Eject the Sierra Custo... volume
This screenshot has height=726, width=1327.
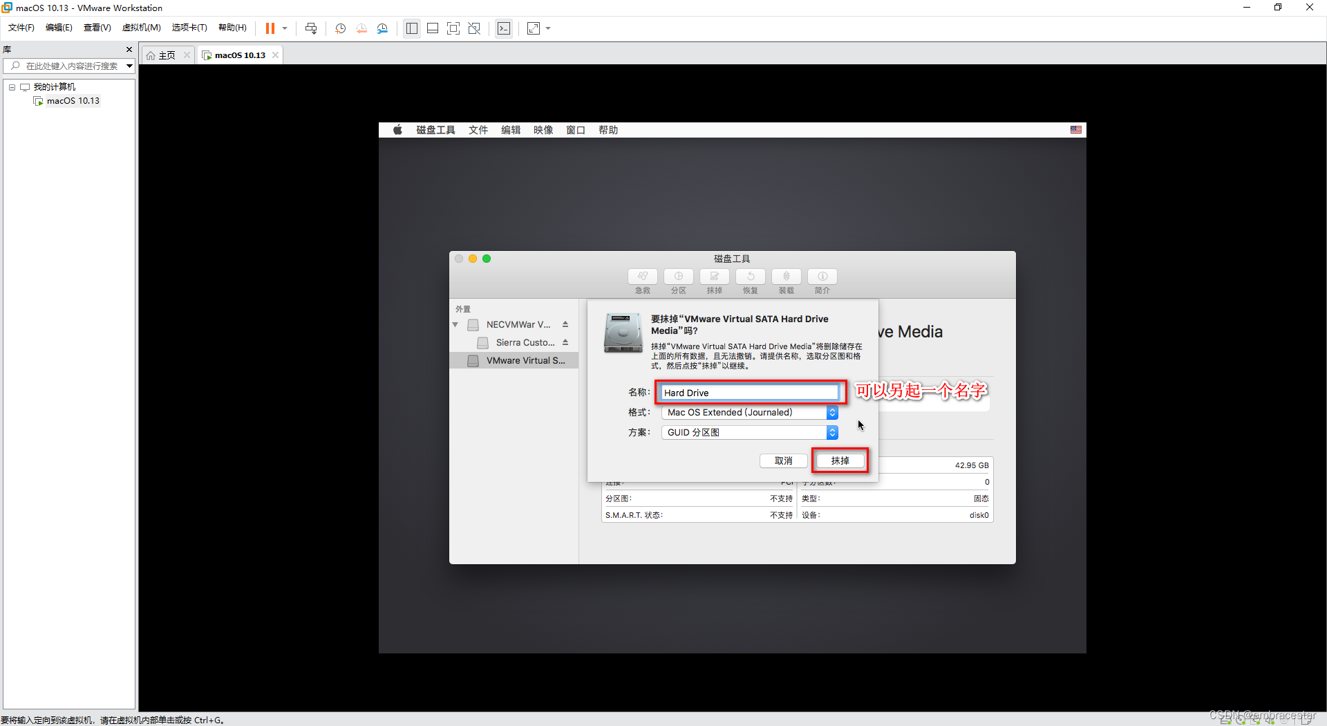coord(565,342)
